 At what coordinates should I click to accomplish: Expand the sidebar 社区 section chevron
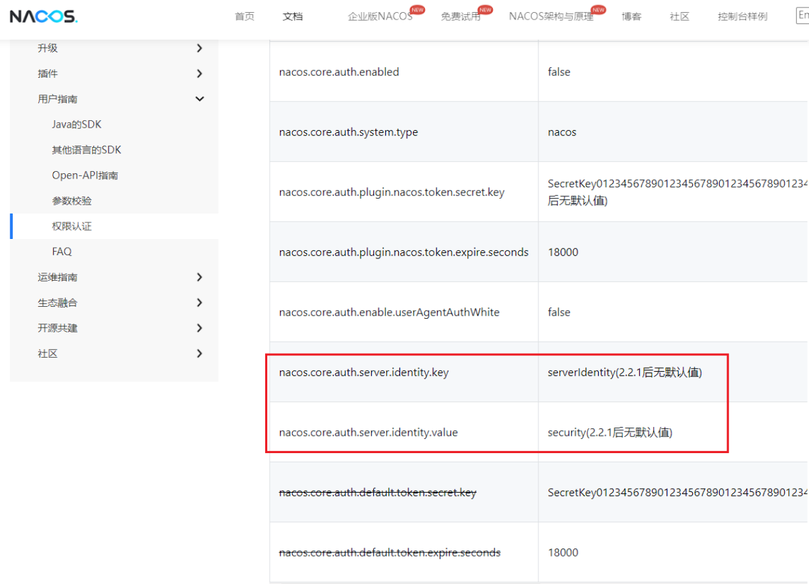coord(199,354)
